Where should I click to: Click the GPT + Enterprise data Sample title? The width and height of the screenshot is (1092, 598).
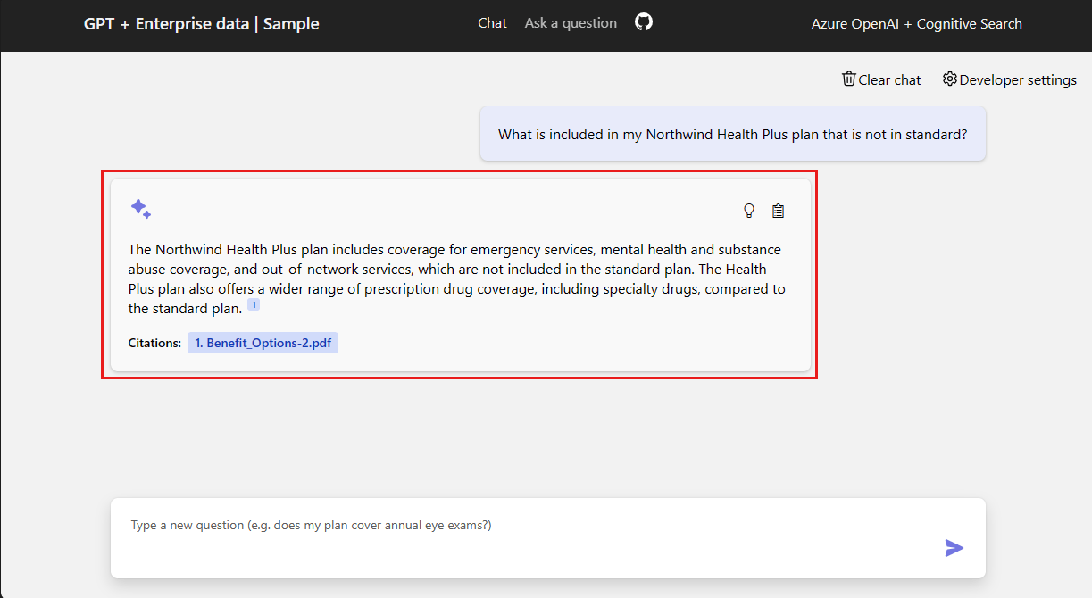click(201, 23)
